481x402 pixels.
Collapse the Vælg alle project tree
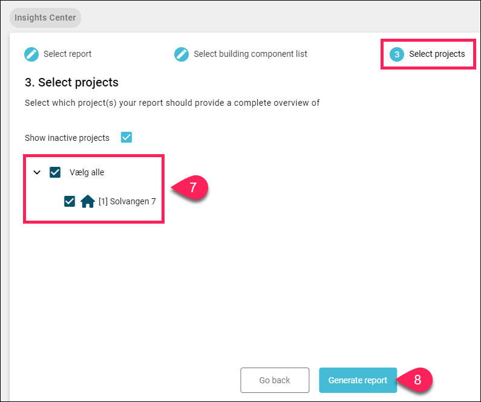click(37, 172)
